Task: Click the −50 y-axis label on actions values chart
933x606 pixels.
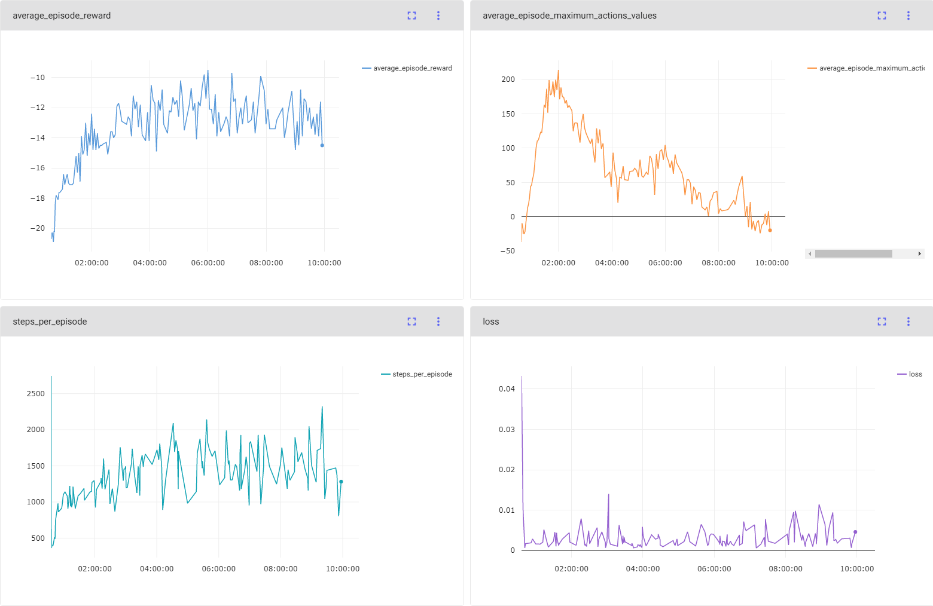Action: (508, 251)
